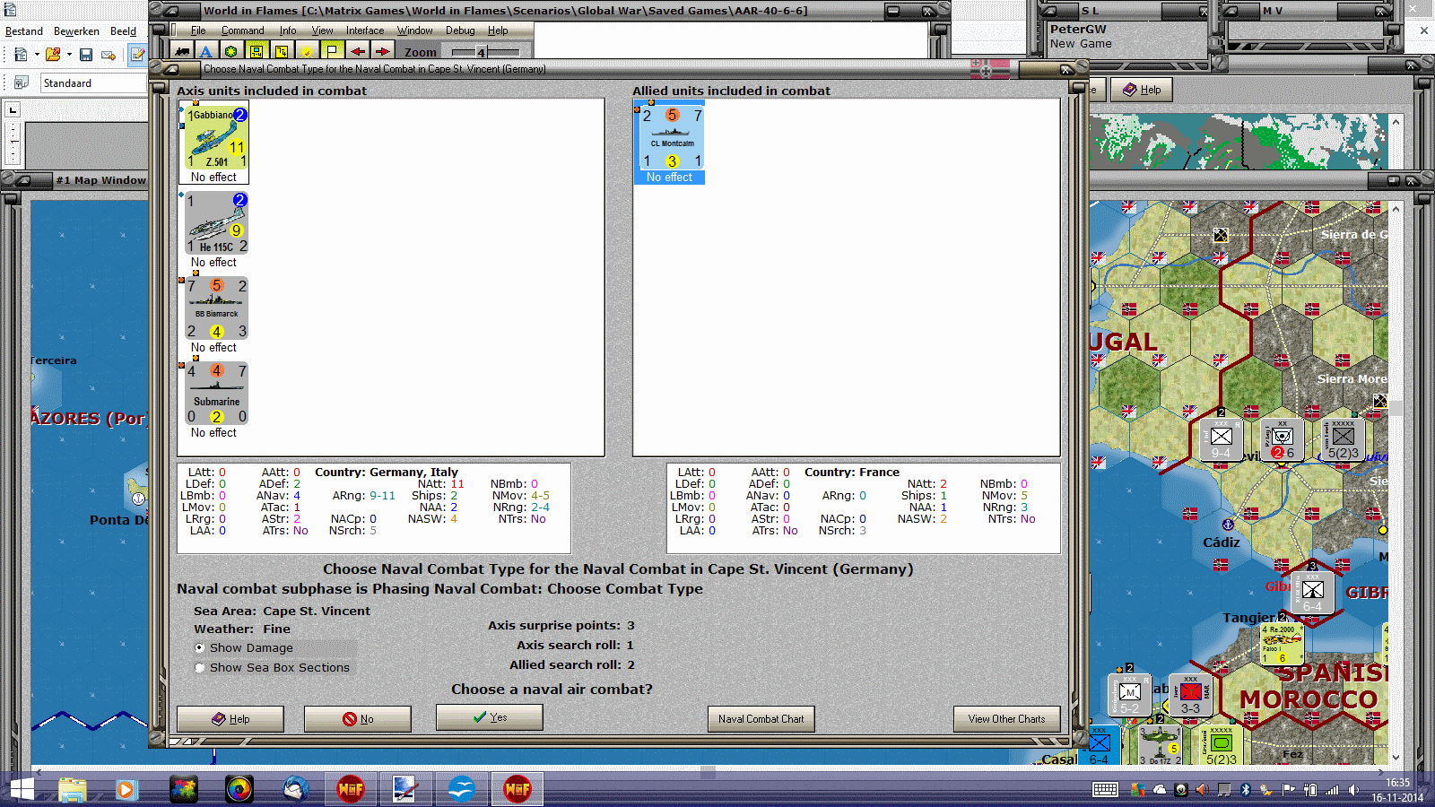This screenshot has width=1435, height=807.
Task: Open the new document dropdown arrow
Action: pos(37,55)
